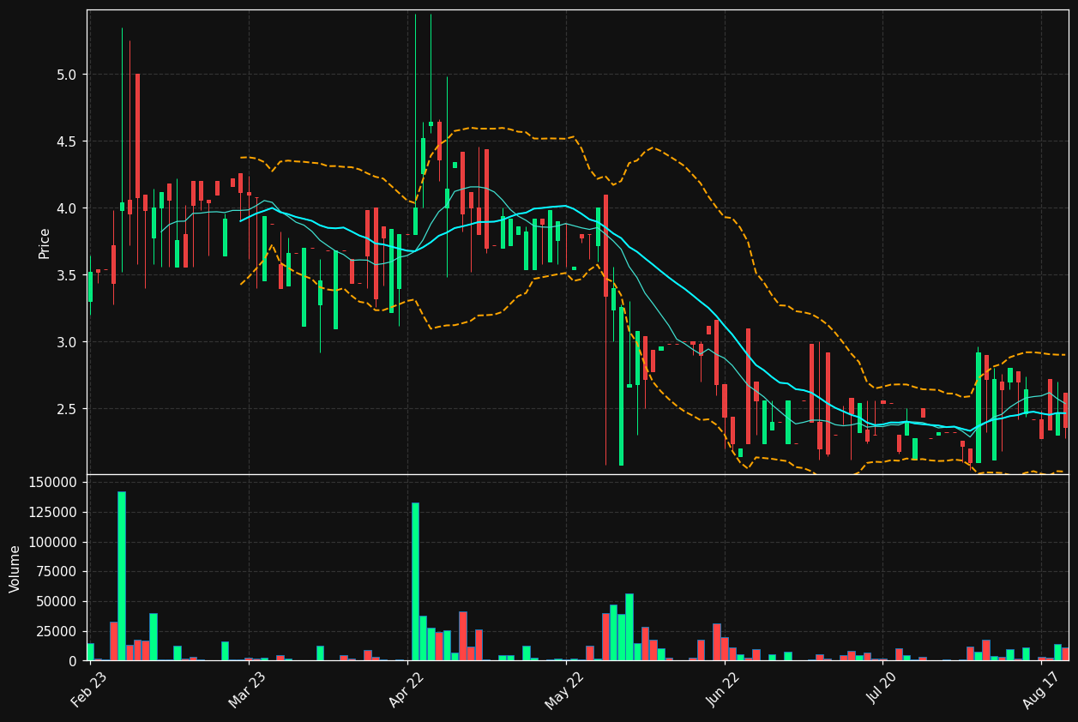Click the 4.0 price tick label
Viewport: 1078px width, 722px height.
coord(68,208)
